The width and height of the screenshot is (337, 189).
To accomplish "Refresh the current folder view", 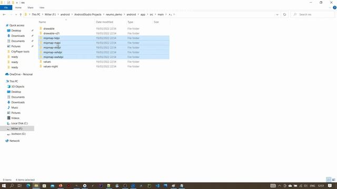I will point(284,15).
